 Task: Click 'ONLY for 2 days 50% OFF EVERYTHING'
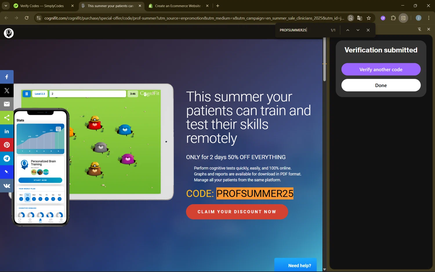pos(236,157)
